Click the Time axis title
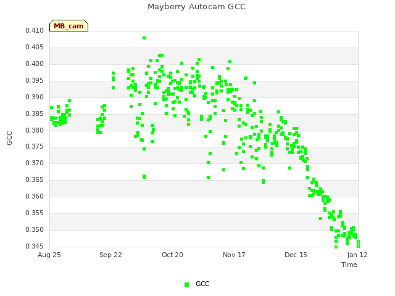This screenshot has width=395, height=296. [x=349, y=265]
